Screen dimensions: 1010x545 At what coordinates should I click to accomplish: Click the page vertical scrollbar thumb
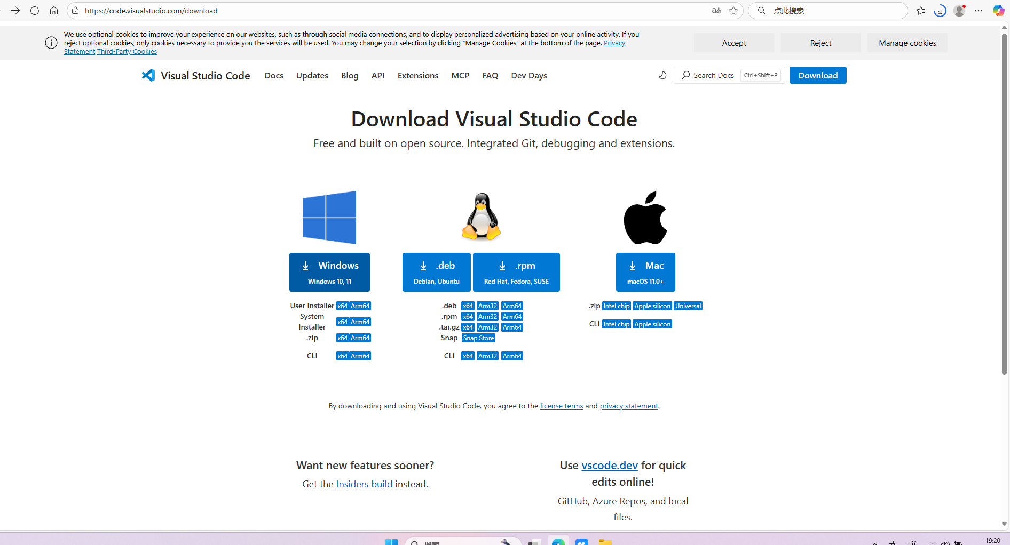click(x=1004, y=204)
